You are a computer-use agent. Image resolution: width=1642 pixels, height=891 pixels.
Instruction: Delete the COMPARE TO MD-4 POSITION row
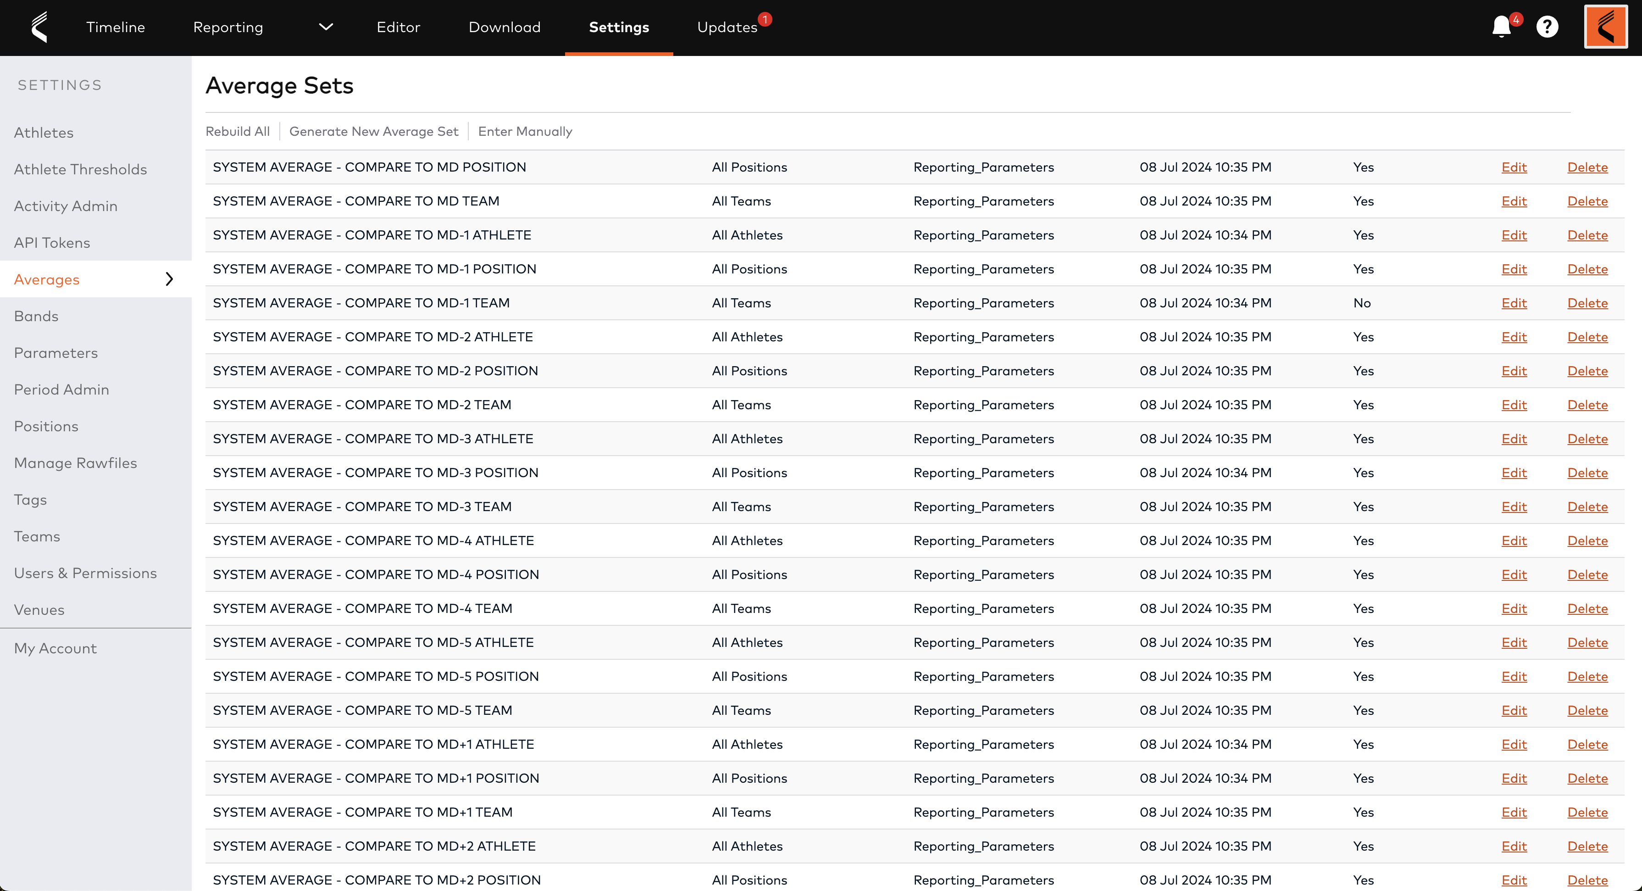pyautogui.click(x=1587, y=574)
